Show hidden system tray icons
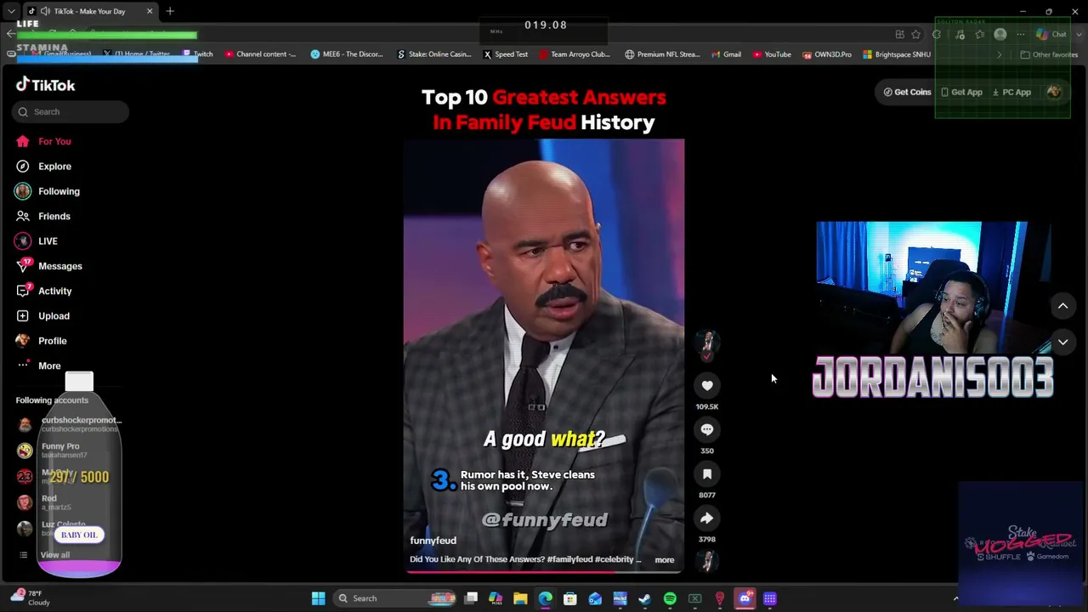 [955, 599]
